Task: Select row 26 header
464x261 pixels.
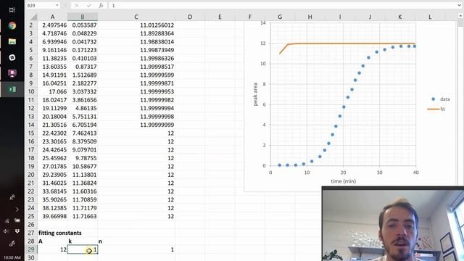Action: 31,225
